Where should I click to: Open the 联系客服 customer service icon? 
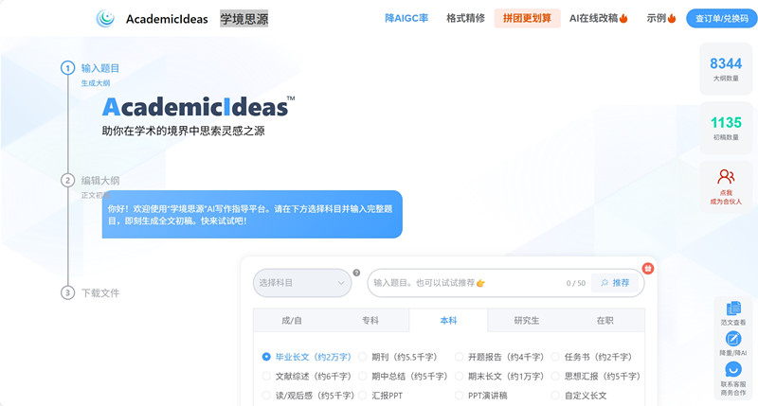(x=733, y=370)
